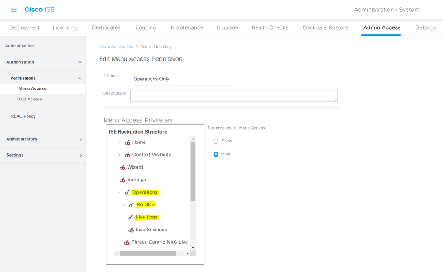Click the crossed-key icon beside the Settings node
The width and height of the screenshot is (443, 272).
124,180
